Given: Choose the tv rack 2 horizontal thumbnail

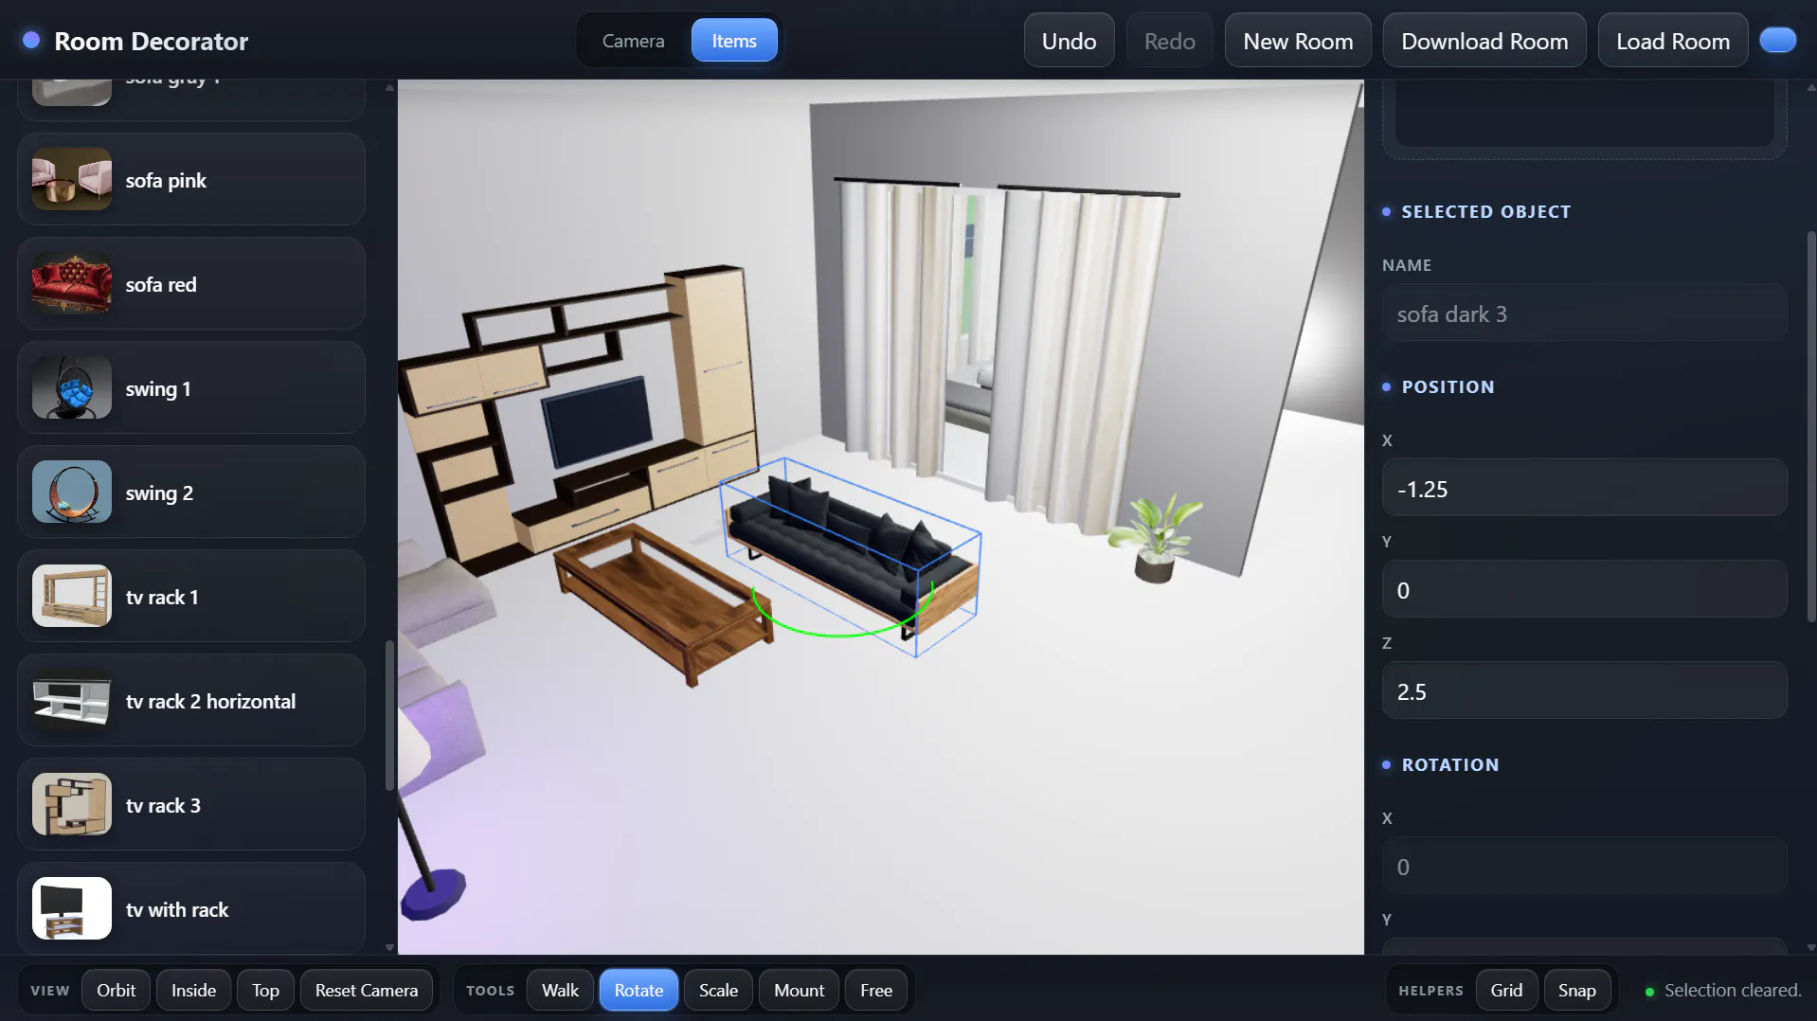Looking at the screenshot, I should [72, 700].
